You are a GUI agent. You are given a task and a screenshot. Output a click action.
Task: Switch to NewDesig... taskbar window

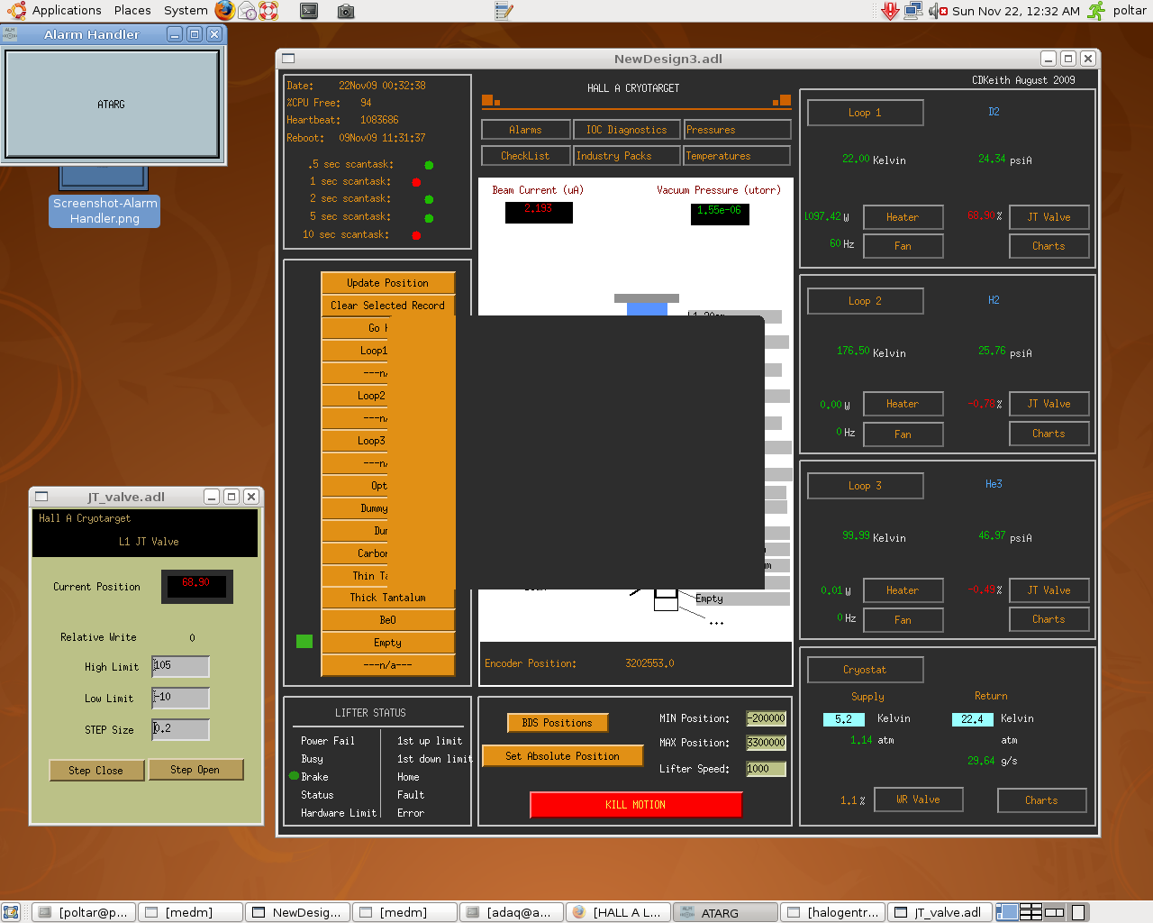coord(297,912)
